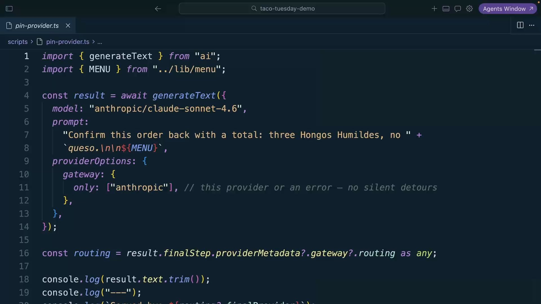Click the generateText import identifier

(x=121, y=56)
